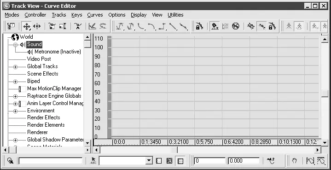Open the Utilities menu
This screenshot has width=331, height=170.
175,15
